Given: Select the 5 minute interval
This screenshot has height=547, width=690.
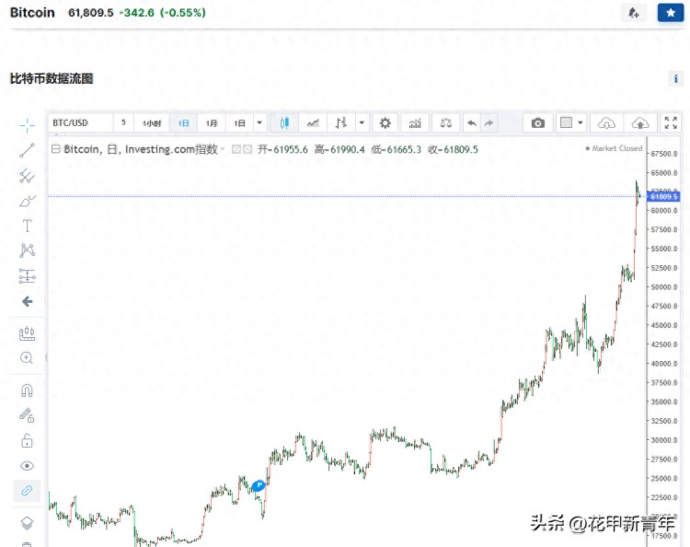Looking at the screenshot, I should point(123,122).
